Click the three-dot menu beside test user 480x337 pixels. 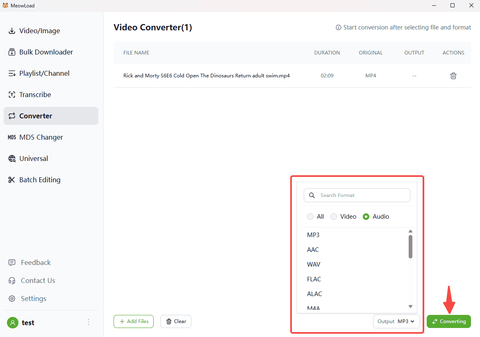point(89,322)
